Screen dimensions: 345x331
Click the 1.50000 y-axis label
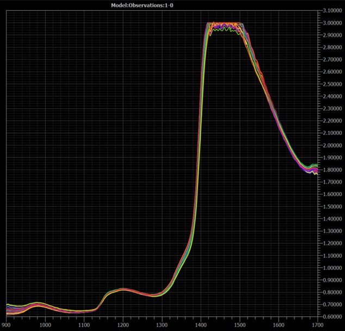coord(332,207)
